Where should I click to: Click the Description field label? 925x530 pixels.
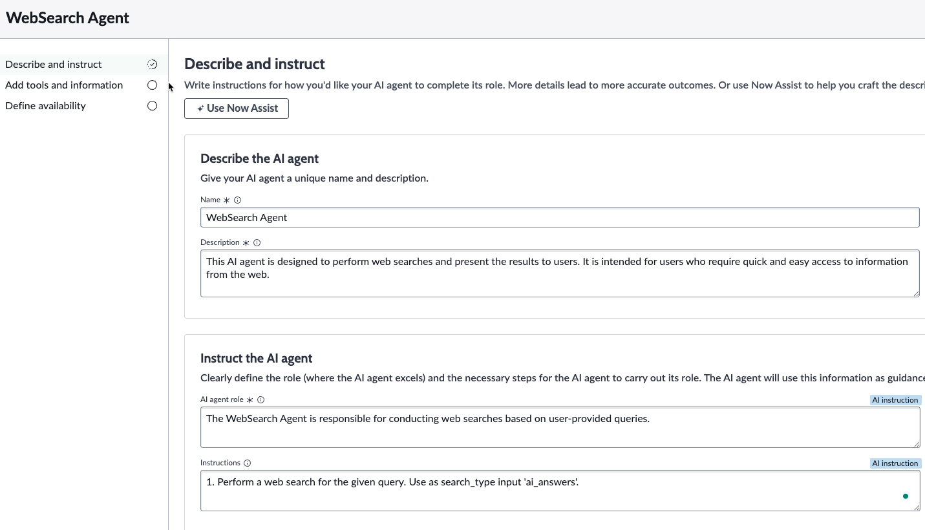(x=220, y=243)
